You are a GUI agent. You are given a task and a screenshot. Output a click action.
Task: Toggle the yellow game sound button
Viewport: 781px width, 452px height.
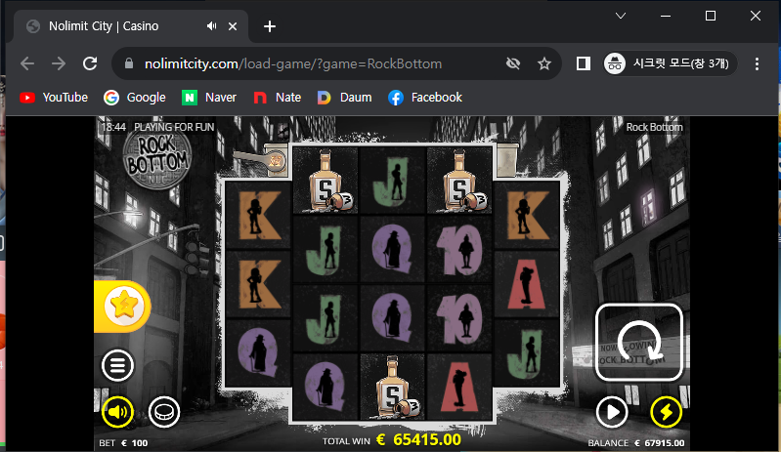click(117, 412)
